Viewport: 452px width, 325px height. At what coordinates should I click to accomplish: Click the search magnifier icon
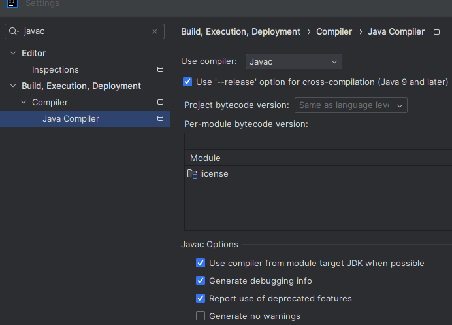click(14, 31)
